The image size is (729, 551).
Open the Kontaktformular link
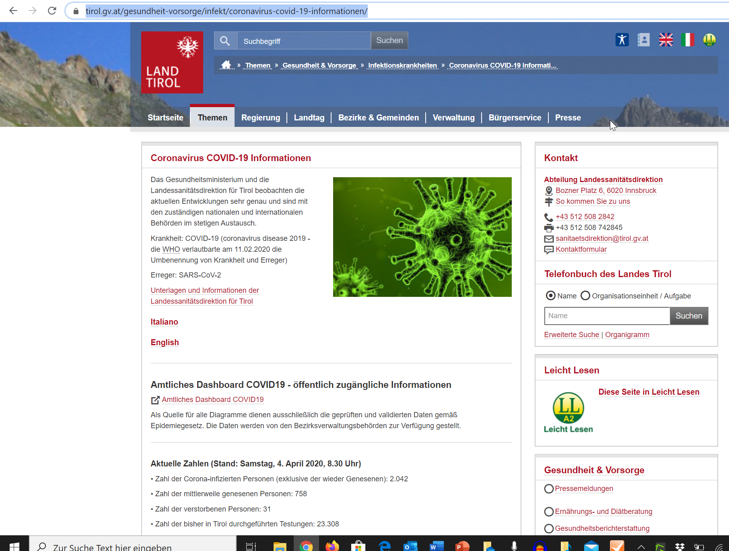pyautogui.click(x=581, y=249)
